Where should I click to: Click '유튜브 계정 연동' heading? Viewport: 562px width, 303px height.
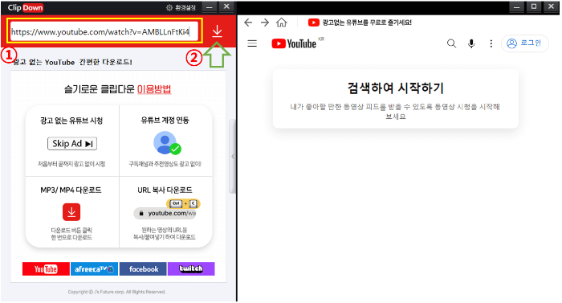[165, 121]
